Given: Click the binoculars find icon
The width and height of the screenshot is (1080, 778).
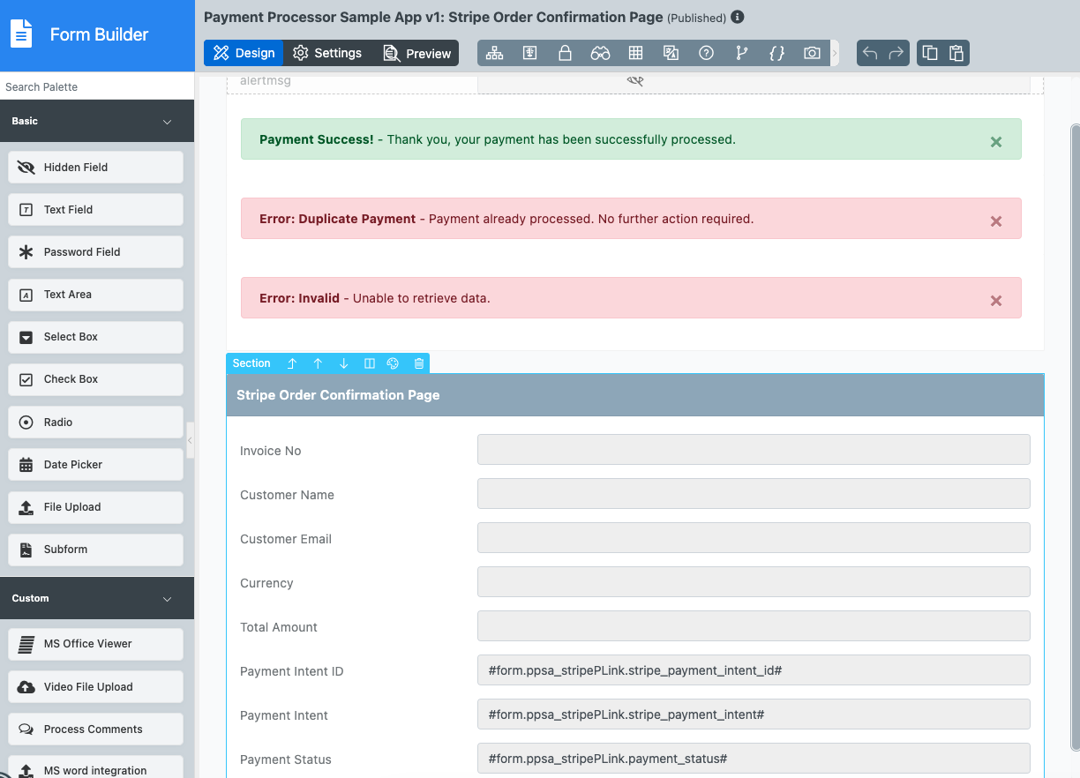Looking at the screenshot, I should pos(600,53).
